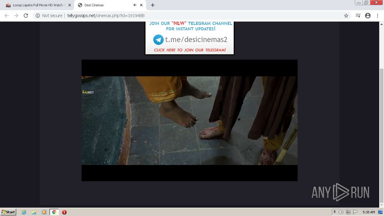
Task: Select Chrome in the taskbar
Action: 54,212
